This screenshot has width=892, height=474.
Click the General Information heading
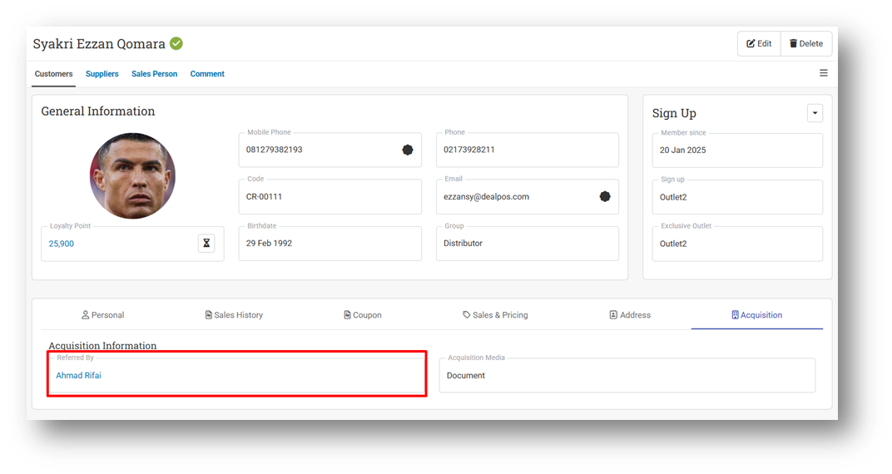98,111
